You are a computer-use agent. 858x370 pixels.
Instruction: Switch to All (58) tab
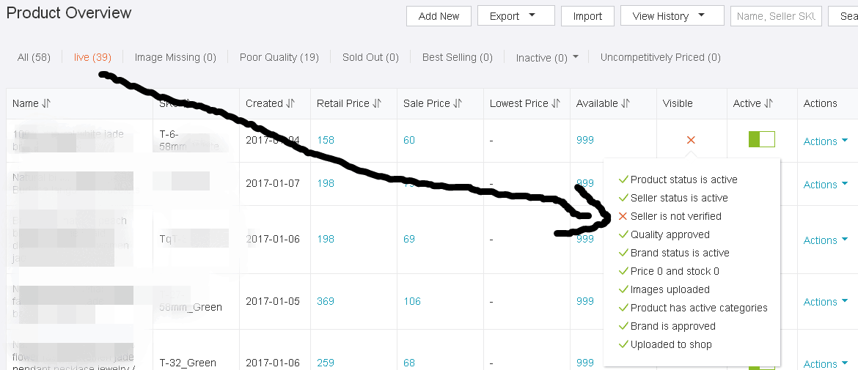pos(34,57)
